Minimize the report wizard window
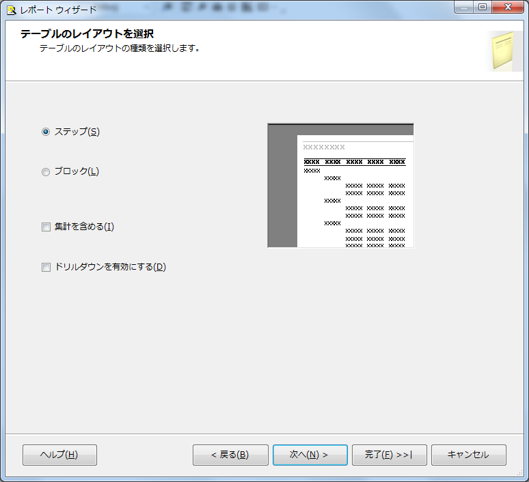Image resolution: width=529 pixels, height=482 pixels. click(x=464, y=7)
